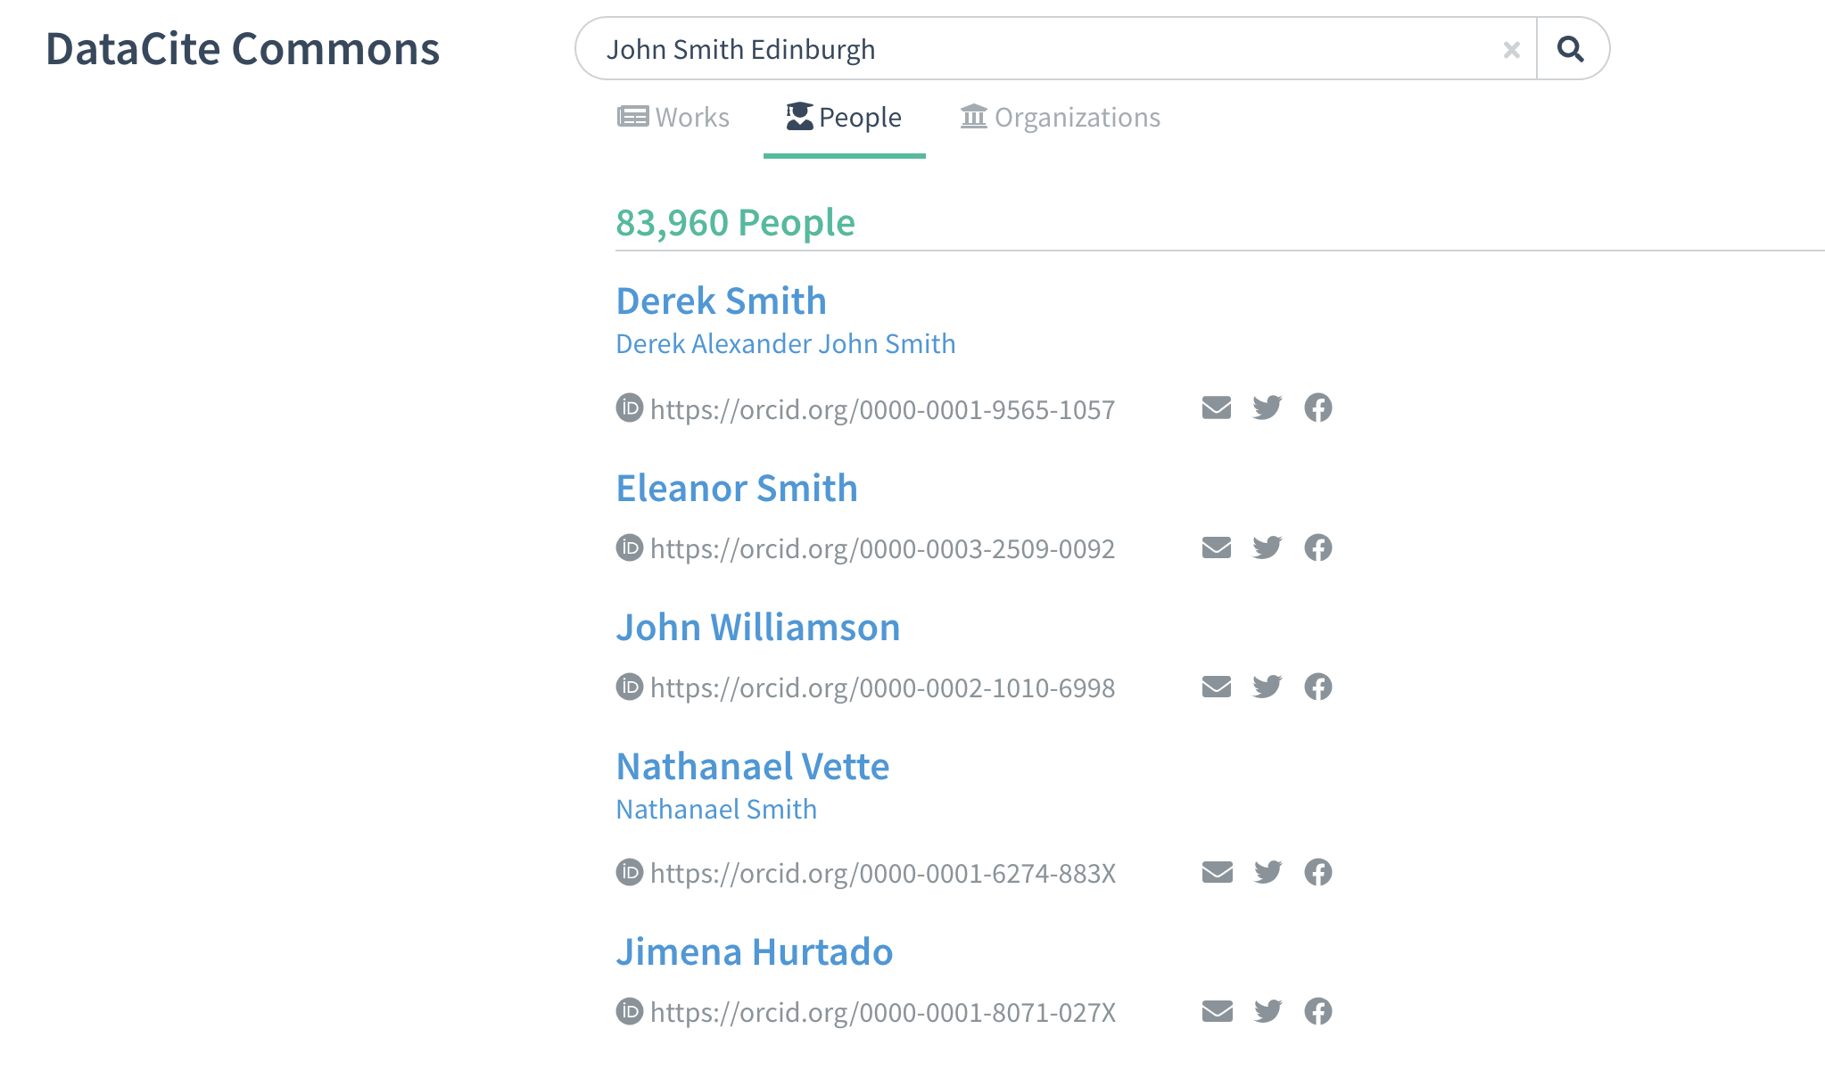Share Derek Smith via email icon
1825x1070 pixels.
tap(1217, 407)
